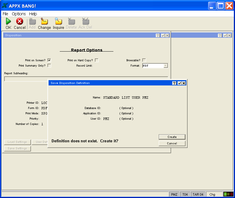Screen dimensions: 235x198
Task: Click the Create button
Action: click(x=172, y=137)
